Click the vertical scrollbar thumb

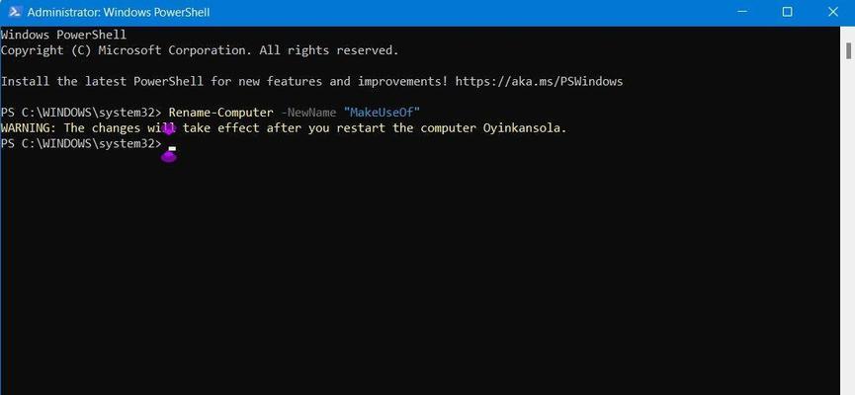[x=848, y=50]
